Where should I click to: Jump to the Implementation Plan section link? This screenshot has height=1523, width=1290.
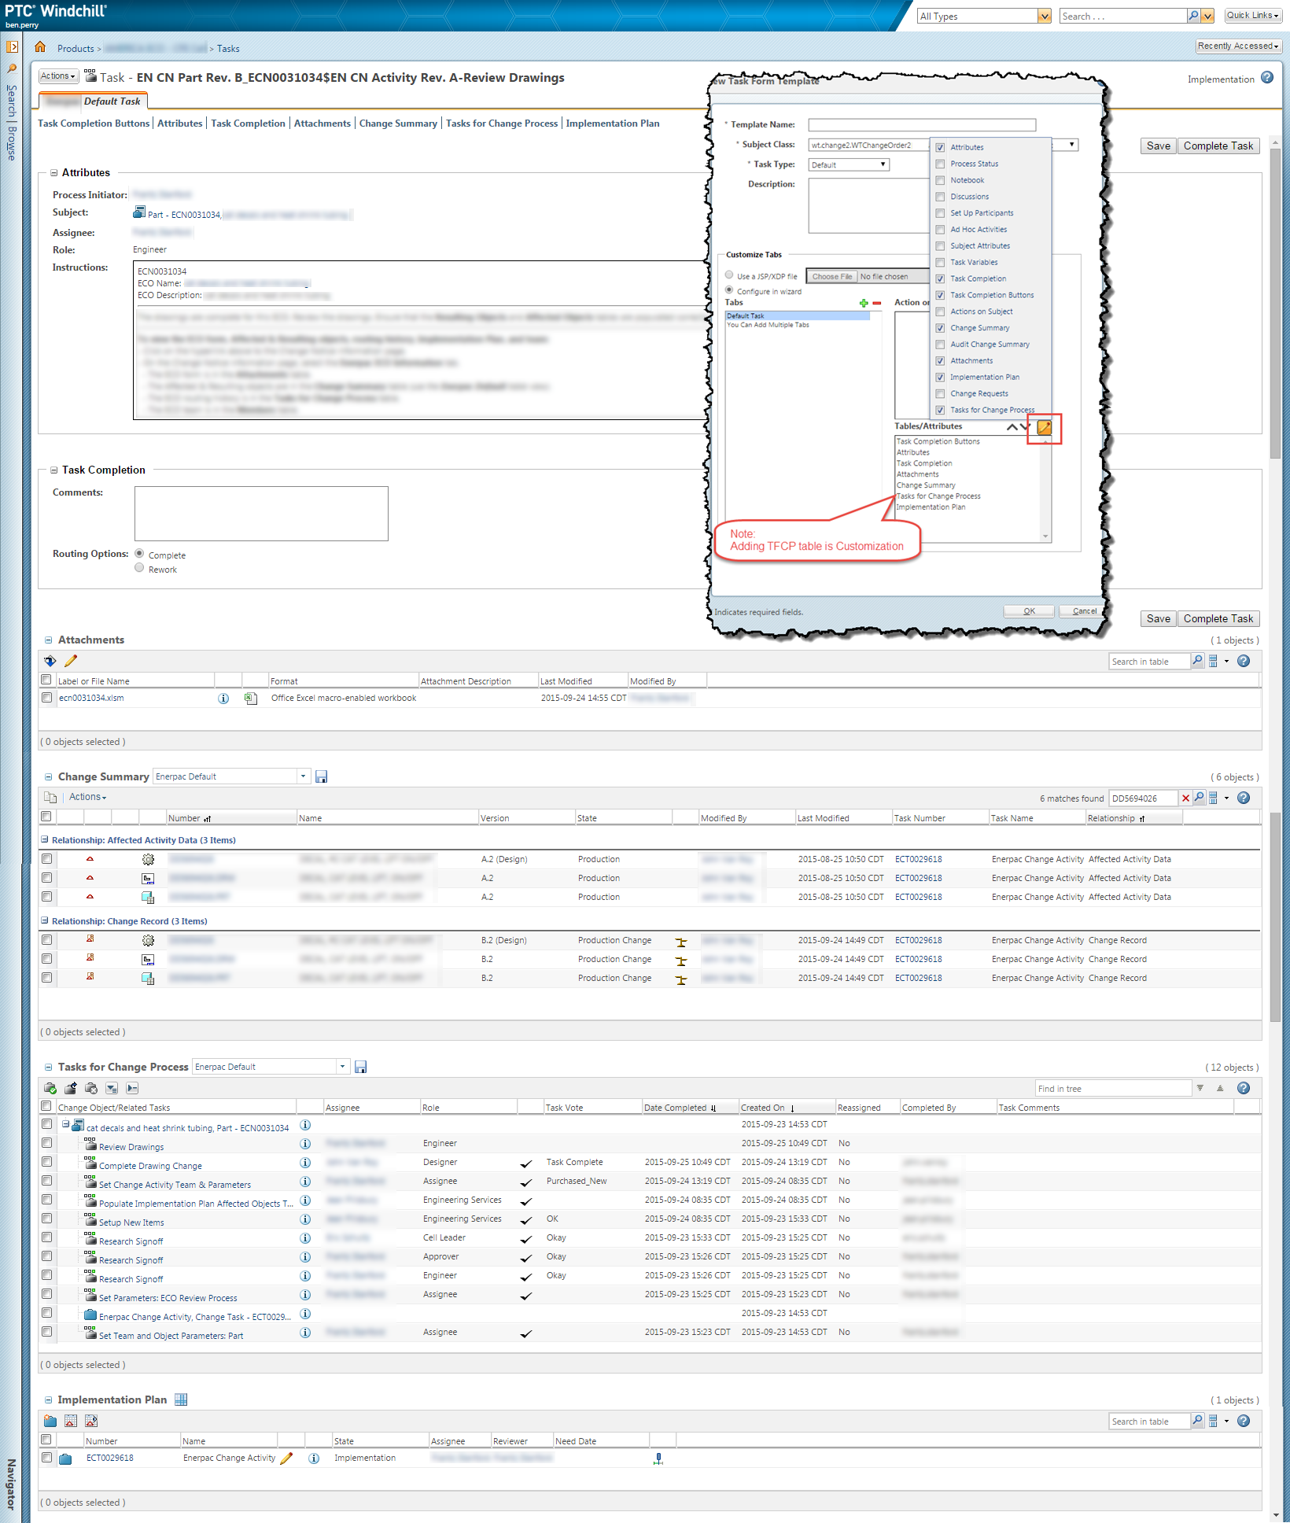613,124
